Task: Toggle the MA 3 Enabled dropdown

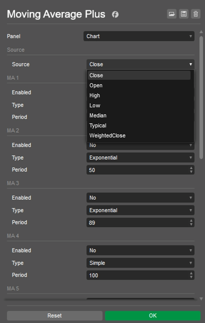Action: tap(140, 198)
